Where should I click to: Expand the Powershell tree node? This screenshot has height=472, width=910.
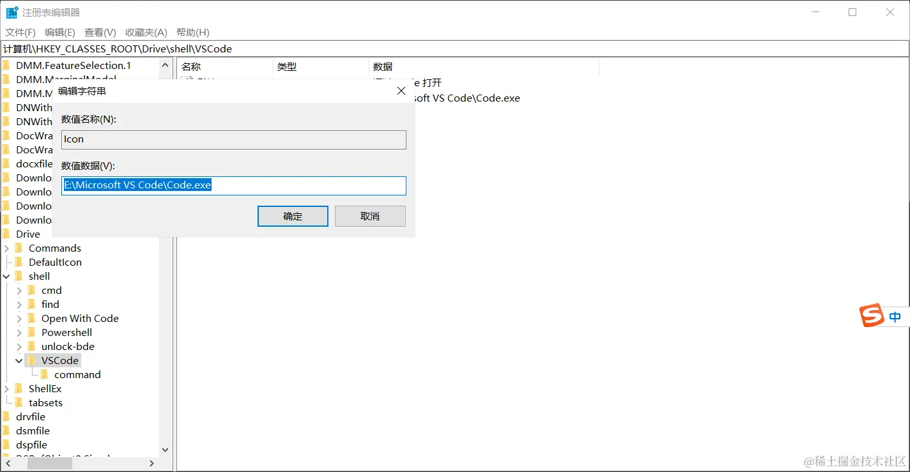point(19,332)
